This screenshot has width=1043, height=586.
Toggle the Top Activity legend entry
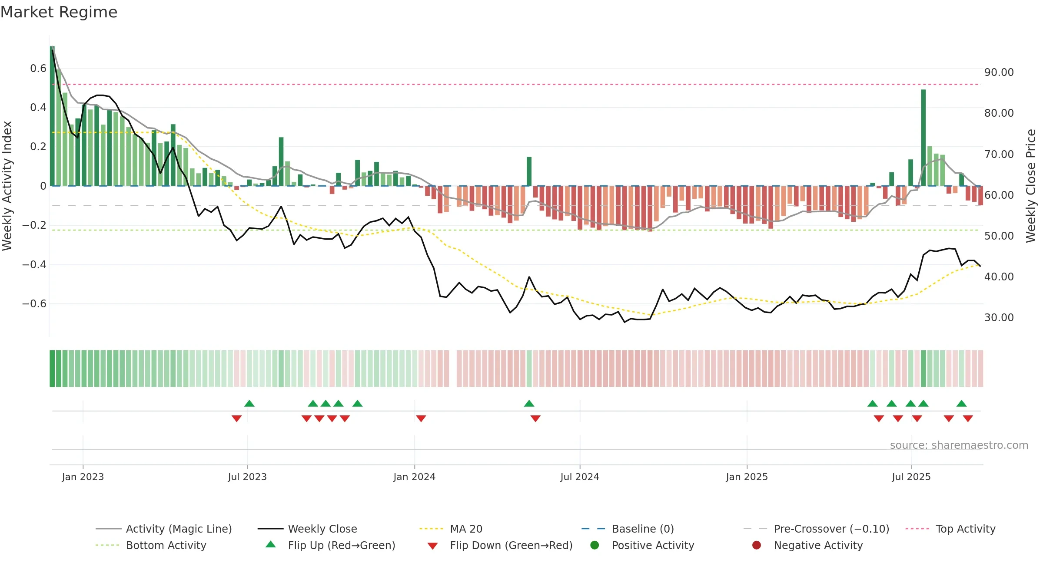[x=950, y=529]
